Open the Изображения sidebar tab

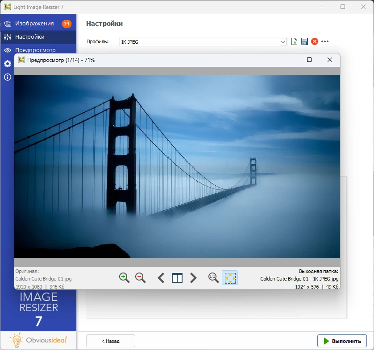click(34, 24)
